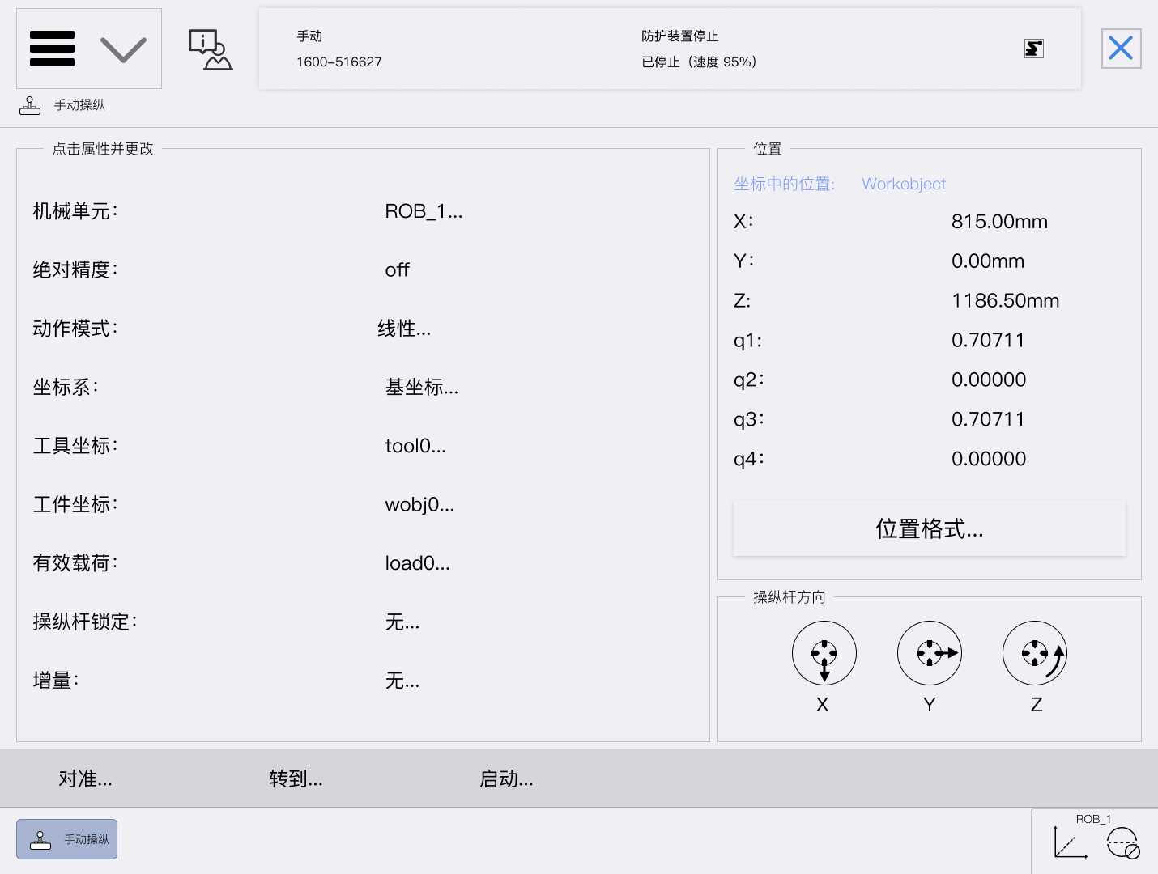Open the 对准... menu option
This screenshot has width=1158, height=874.
point(85,779)
